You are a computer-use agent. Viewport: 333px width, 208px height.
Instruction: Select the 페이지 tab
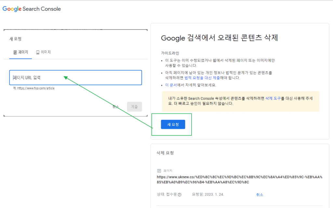click(20, 52)
